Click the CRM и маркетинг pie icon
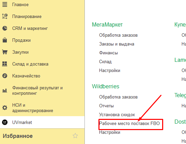 [5, 28]
